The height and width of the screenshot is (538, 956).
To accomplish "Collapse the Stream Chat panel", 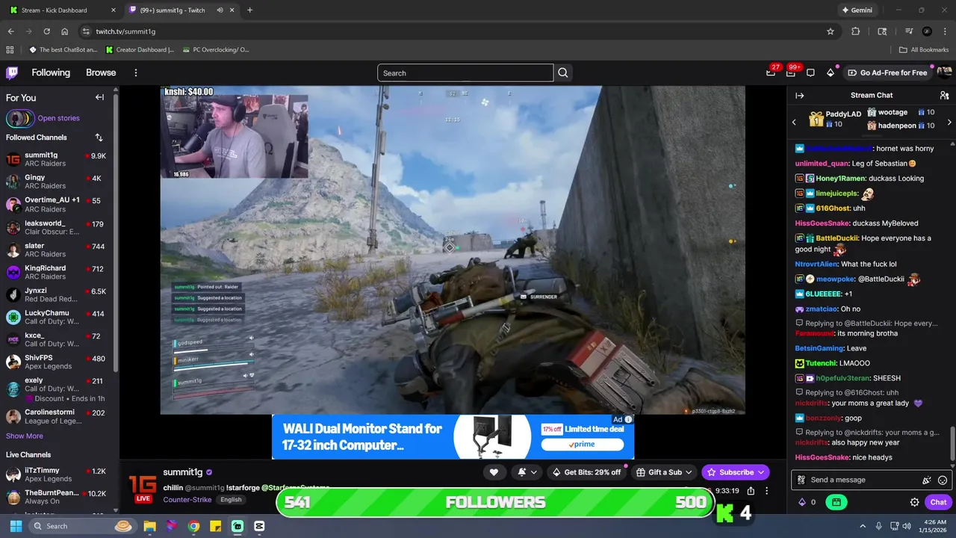I will pos(799,96).
